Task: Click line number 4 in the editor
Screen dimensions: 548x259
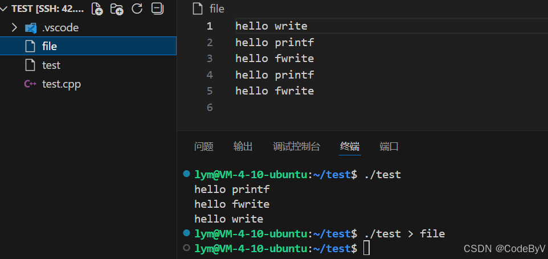Action: point(209,75)
